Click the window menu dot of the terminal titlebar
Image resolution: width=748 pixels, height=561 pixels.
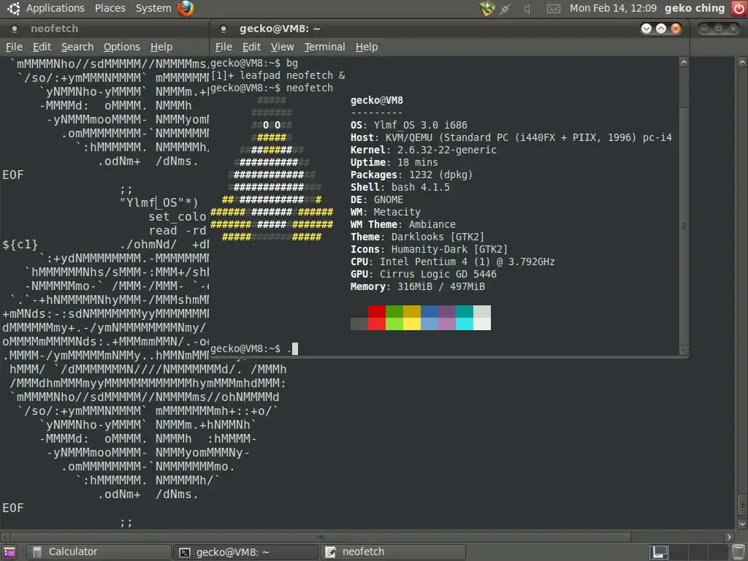point(224,28)
